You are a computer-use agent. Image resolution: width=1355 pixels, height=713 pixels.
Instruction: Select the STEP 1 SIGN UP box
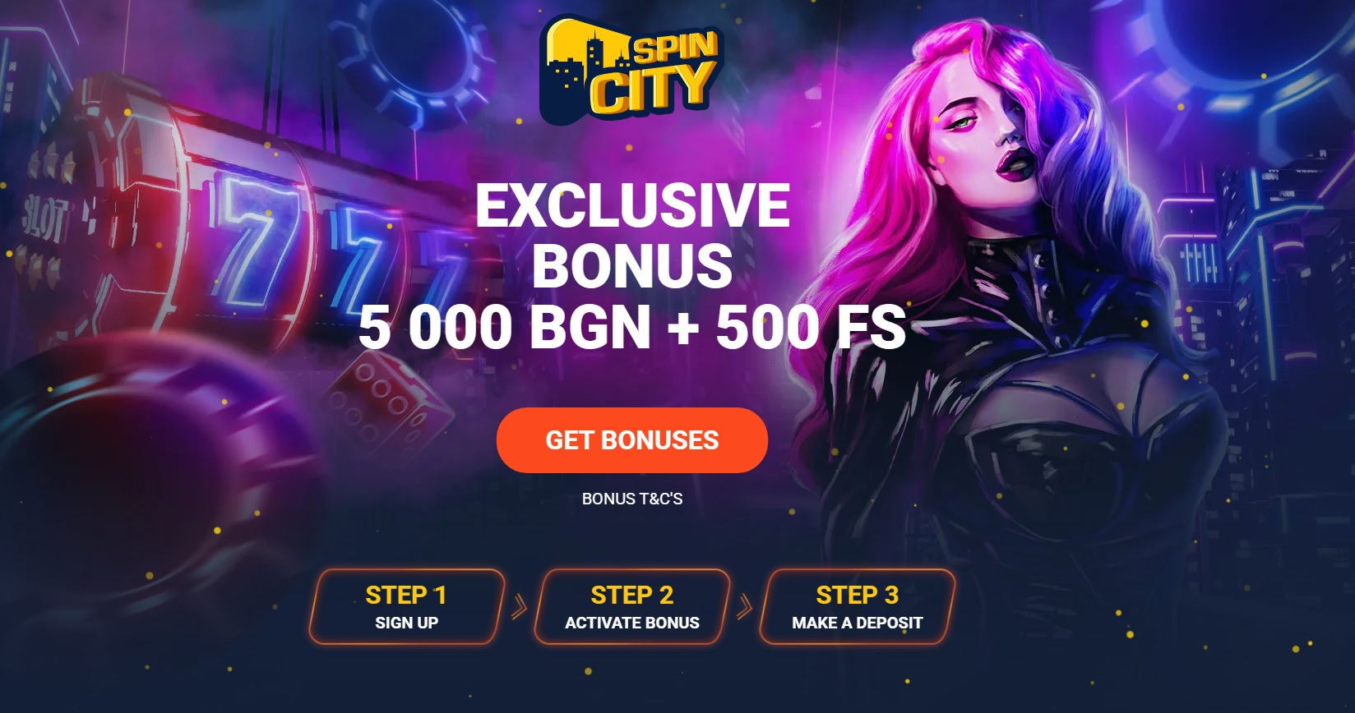coord(406,607)
